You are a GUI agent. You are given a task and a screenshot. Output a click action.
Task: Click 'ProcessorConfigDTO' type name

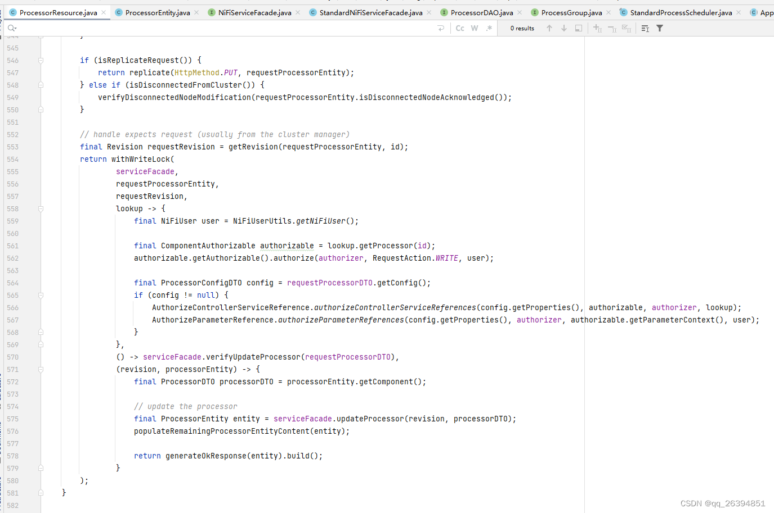point(202,283)
